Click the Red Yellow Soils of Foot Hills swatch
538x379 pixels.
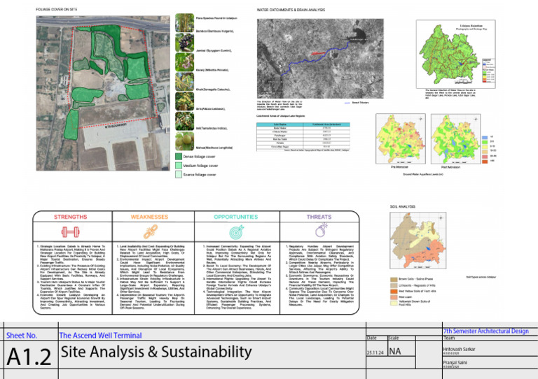click(x=394, y=292)
